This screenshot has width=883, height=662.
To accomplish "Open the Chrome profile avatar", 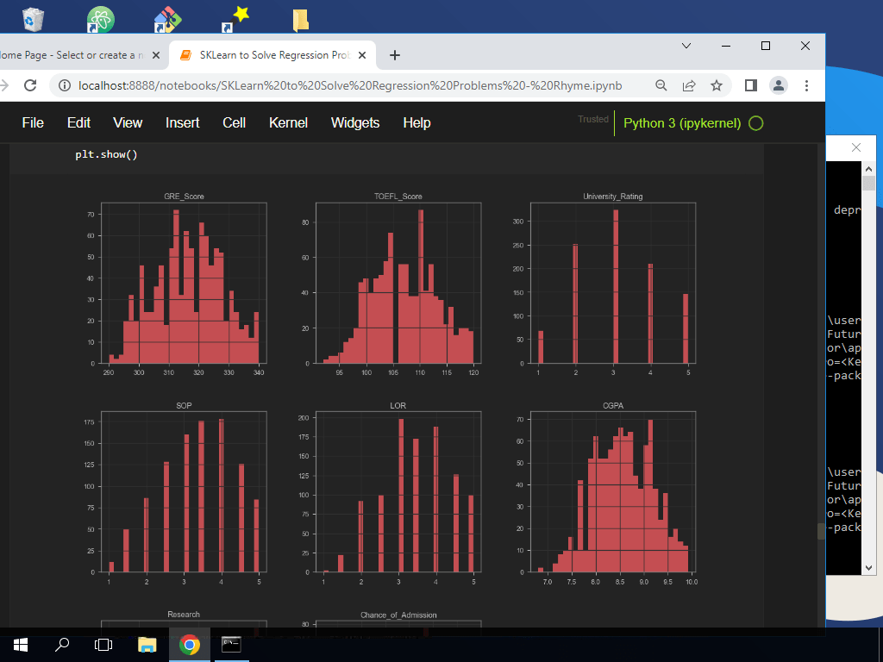I will 778,85.
